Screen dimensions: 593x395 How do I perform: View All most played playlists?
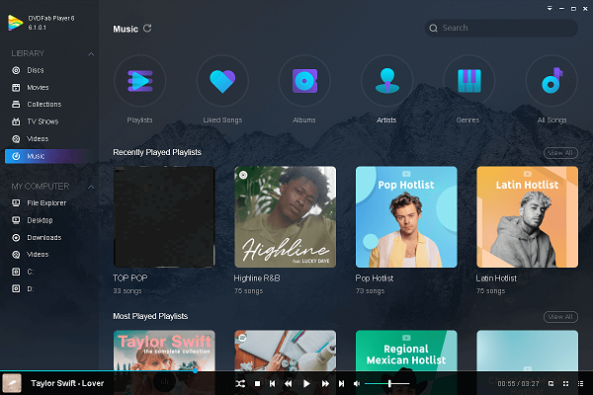(560, 317)
